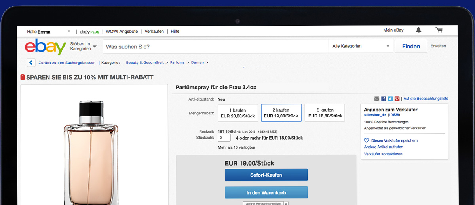Select the 3 kaufen EUR 18,80 option
The width and height of the screenshot is (475, 205).
tap(325, 113)
